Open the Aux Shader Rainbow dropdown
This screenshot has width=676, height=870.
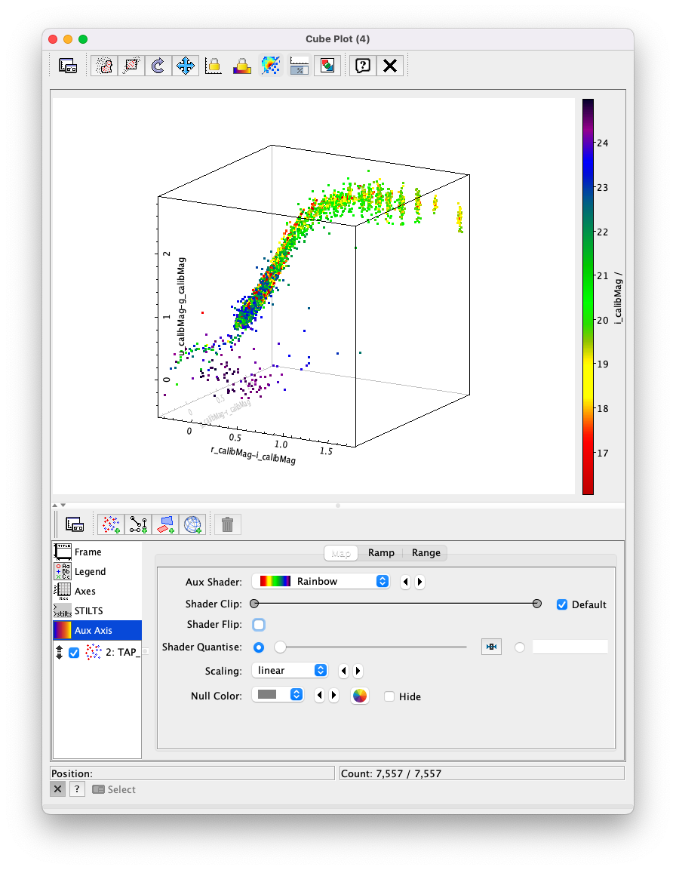click(x=321, y=582)
